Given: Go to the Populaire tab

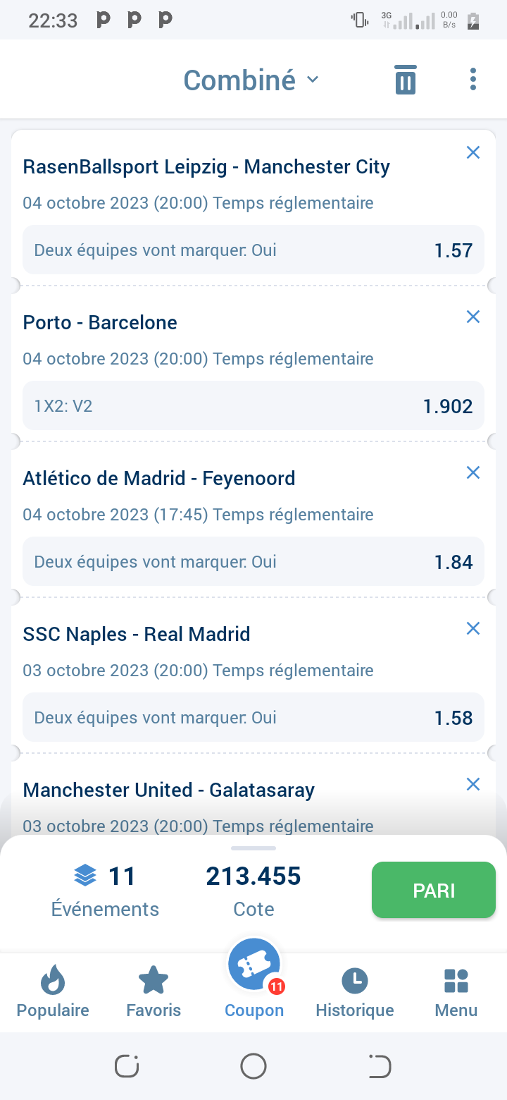Looking at the screenshot, I should pos(53,992).
